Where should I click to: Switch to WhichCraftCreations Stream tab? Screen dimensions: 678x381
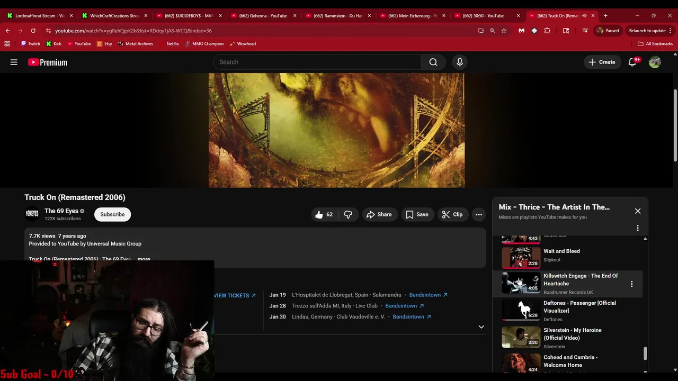click(x=113, y=15)
